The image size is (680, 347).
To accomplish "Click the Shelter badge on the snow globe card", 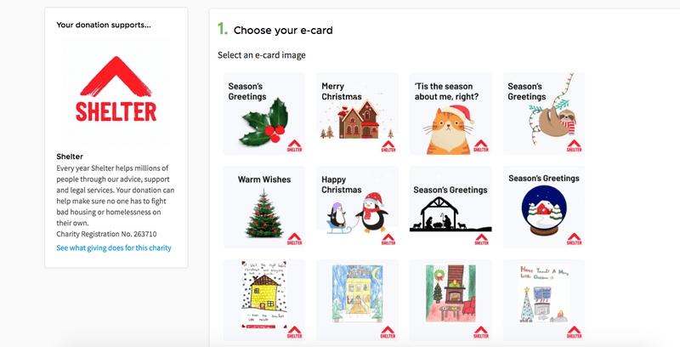I will point(575,238).
